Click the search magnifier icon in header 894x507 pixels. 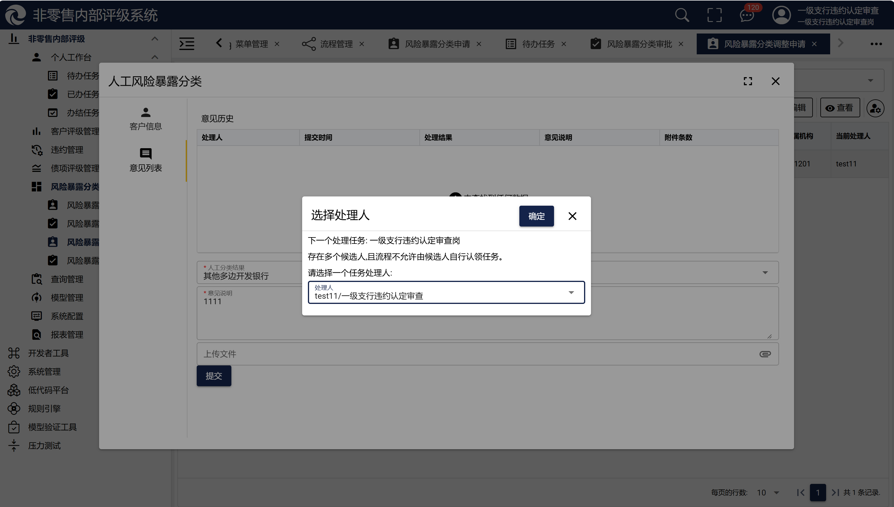[682, 15]
